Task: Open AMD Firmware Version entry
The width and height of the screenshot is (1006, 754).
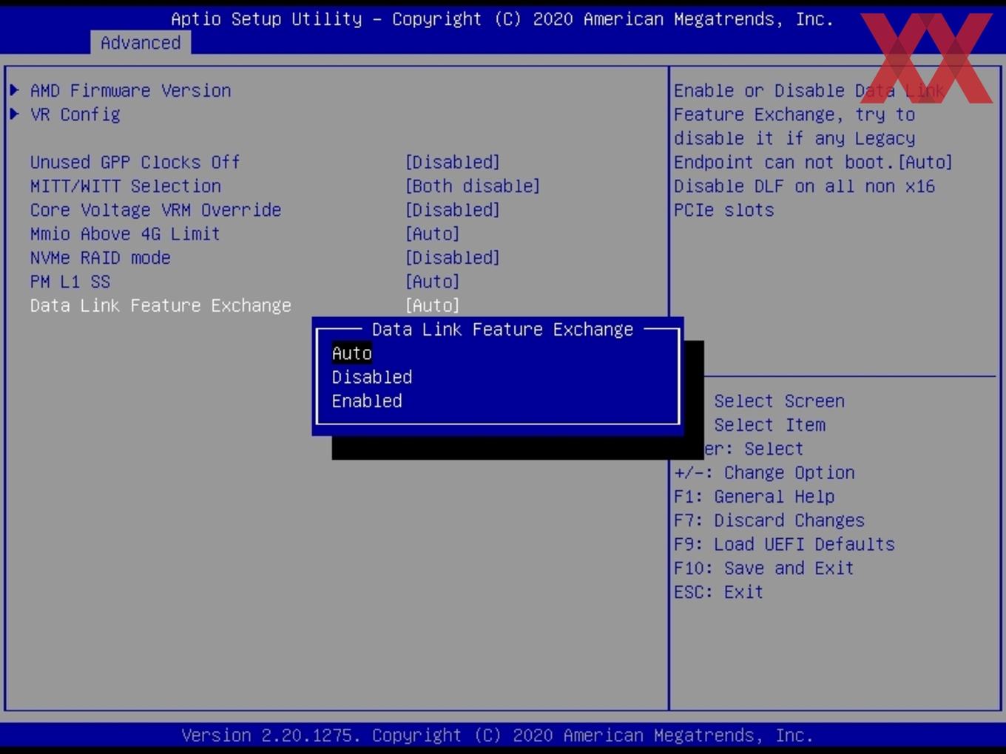Action: pyautogui.click(x=131, y=90)
